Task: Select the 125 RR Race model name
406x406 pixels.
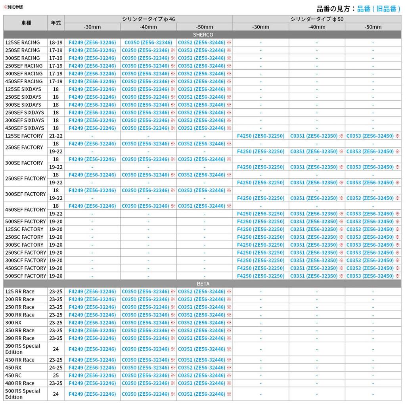Action: pos(20,291)
